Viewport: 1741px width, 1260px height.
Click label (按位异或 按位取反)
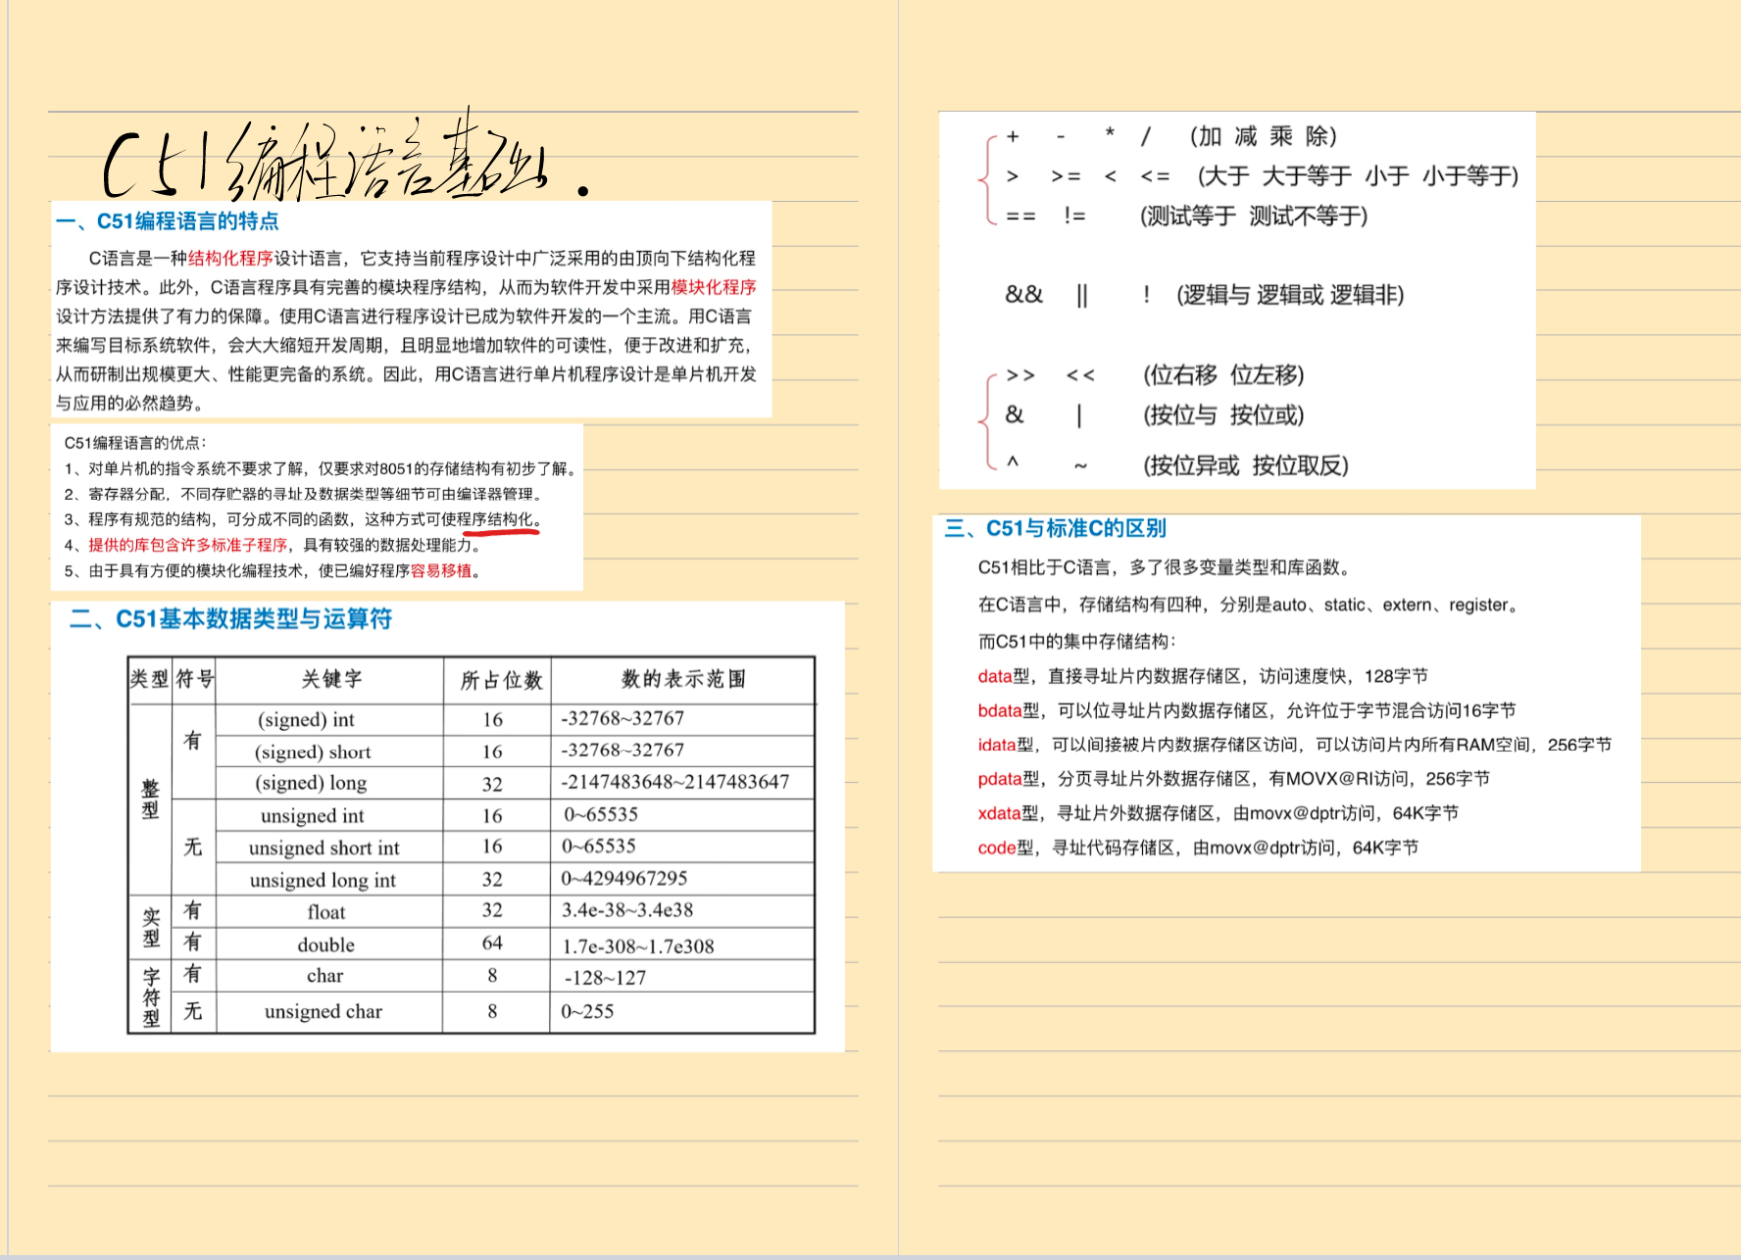tap(1246, 465)
